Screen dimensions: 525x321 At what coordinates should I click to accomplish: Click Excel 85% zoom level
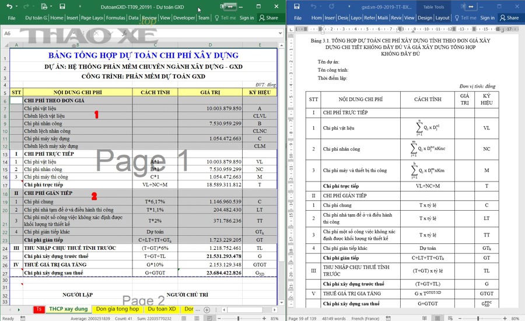coord(274,318)
